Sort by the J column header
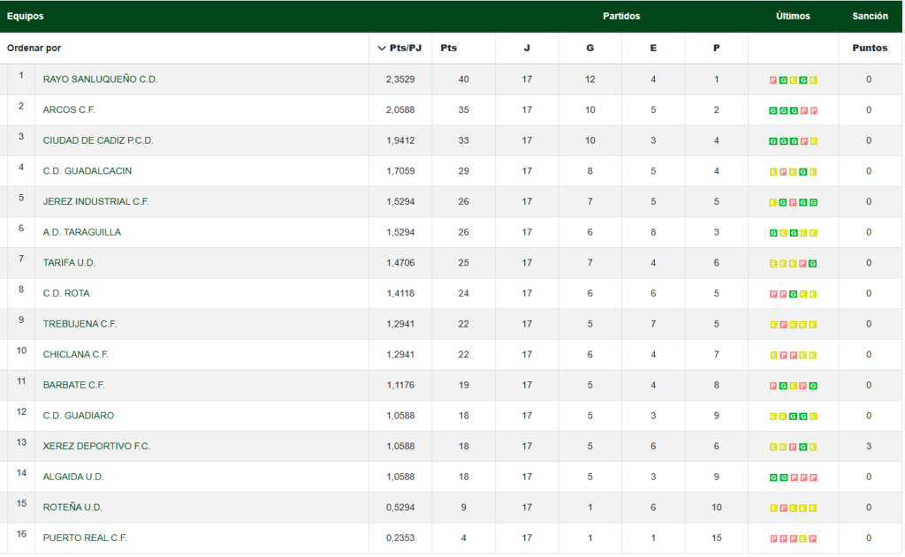Image resolution: width=905 pixels, height=557 pixels. (x=527, y=49)
